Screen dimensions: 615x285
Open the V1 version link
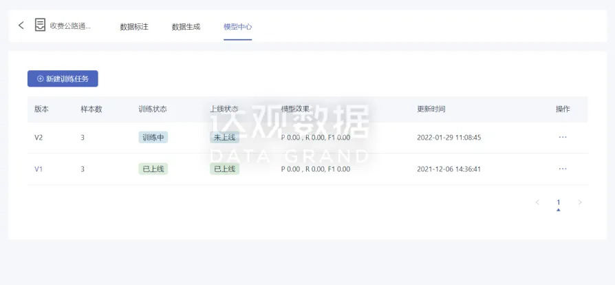point(39,169)
